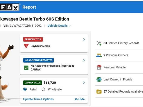Select the Wholesale value radio button
Viewport: 143px width, 107px height.
pyautogui.click(x=43, y=89)
